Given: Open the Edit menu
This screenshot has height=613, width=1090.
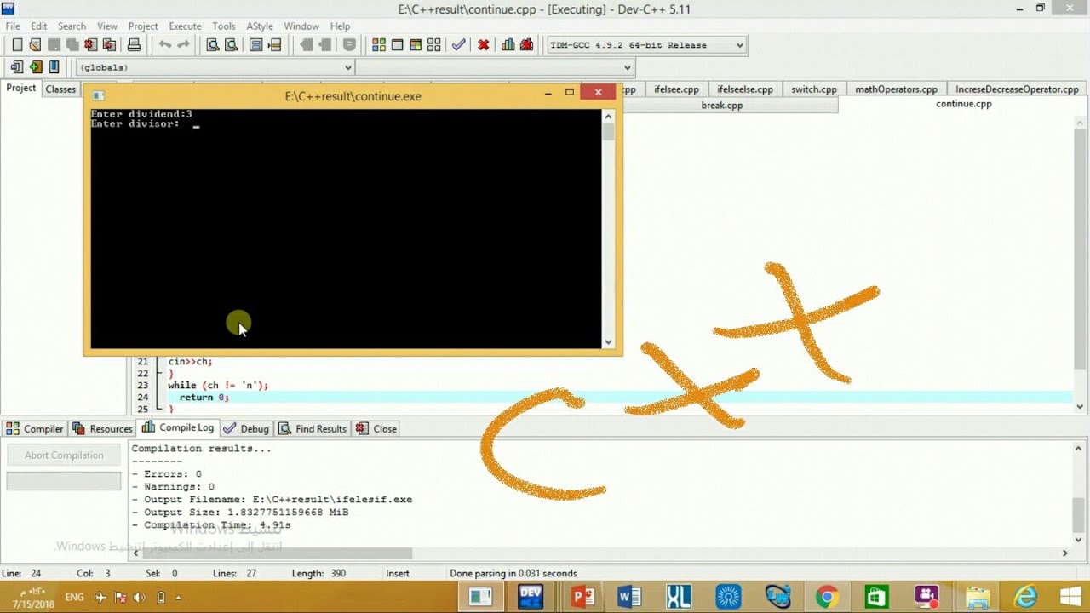Looking at the screenshot, I should [x=39, y=26].
